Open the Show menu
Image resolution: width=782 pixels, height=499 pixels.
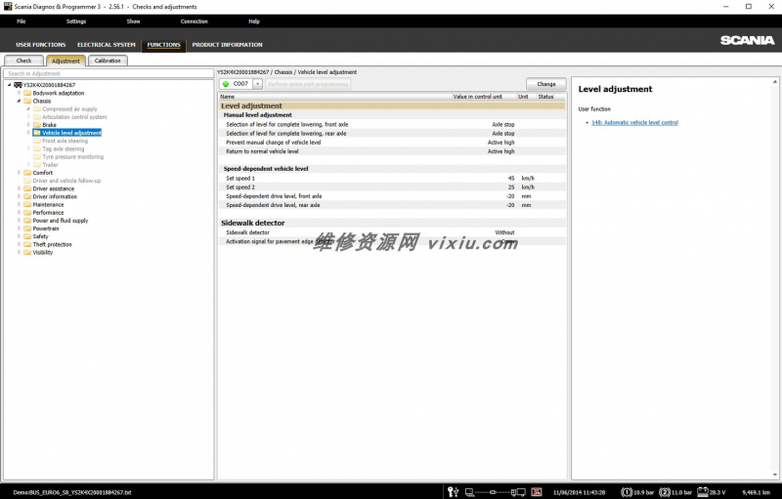pyautogui.click(x=133, y=21)
